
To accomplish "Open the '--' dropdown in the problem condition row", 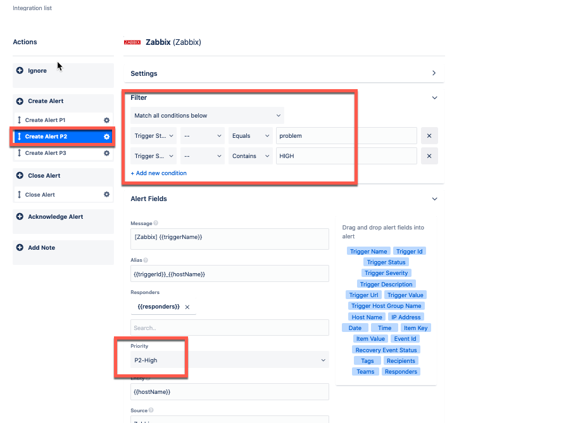I will (203, 136).
